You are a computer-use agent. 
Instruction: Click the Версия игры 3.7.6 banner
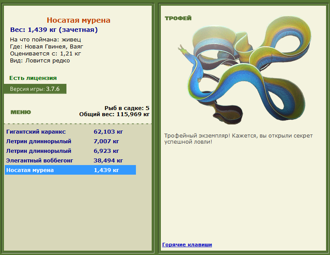35,89
